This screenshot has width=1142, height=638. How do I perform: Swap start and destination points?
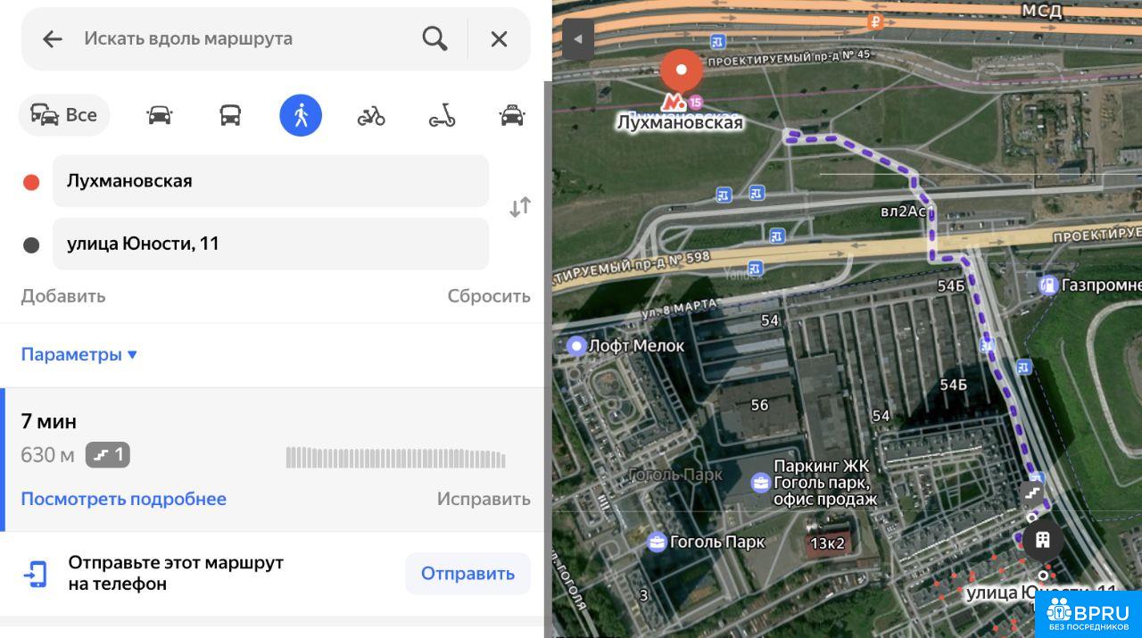click(520, 208)
